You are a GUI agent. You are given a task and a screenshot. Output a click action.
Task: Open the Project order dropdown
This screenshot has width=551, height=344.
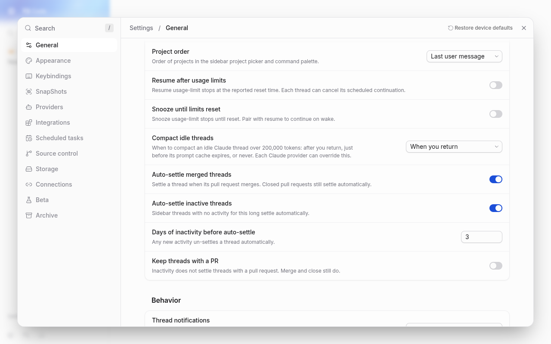point(464,56)
